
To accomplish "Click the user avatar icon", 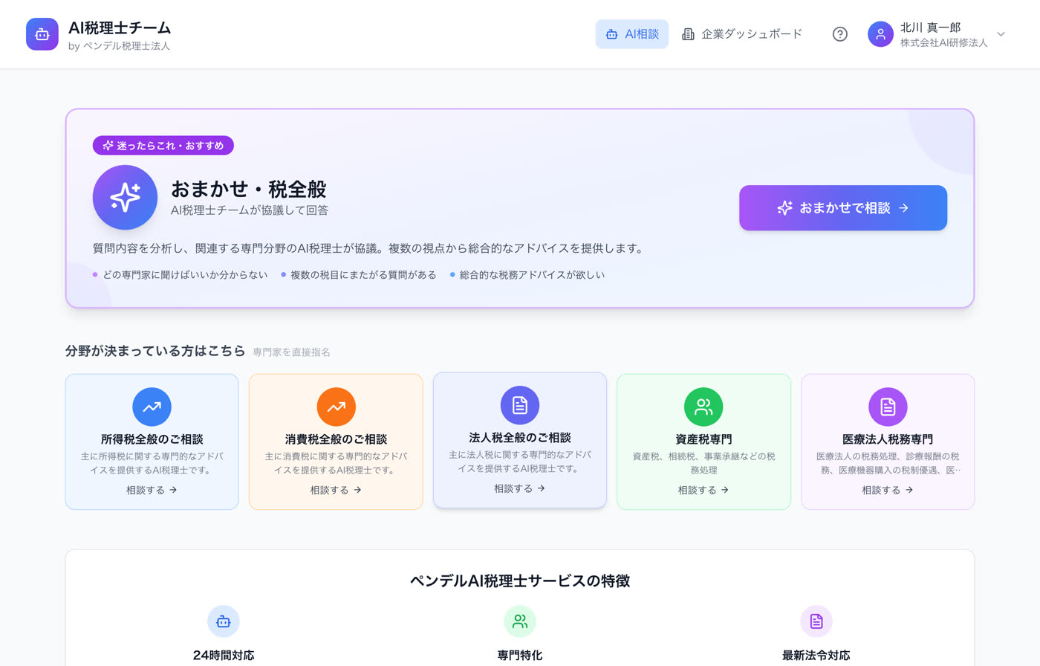I will click(880, 34).
